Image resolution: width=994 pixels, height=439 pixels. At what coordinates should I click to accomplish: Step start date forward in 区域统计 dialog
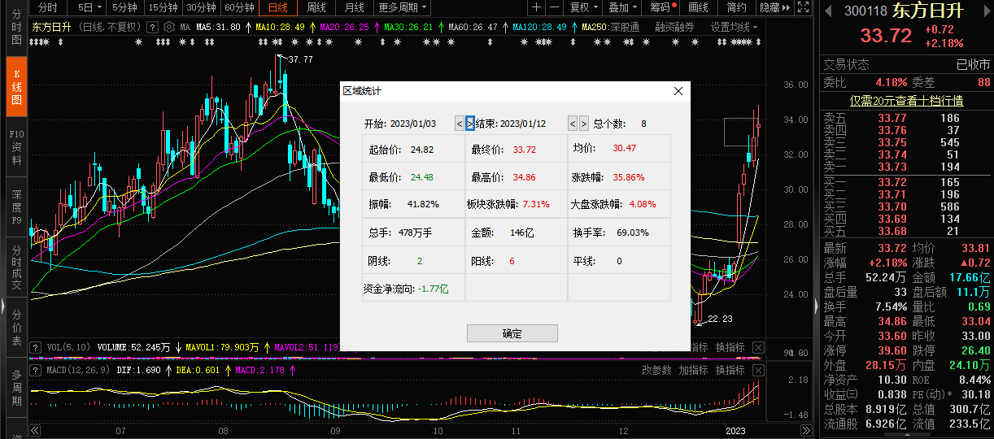click(x=469, y=124)
